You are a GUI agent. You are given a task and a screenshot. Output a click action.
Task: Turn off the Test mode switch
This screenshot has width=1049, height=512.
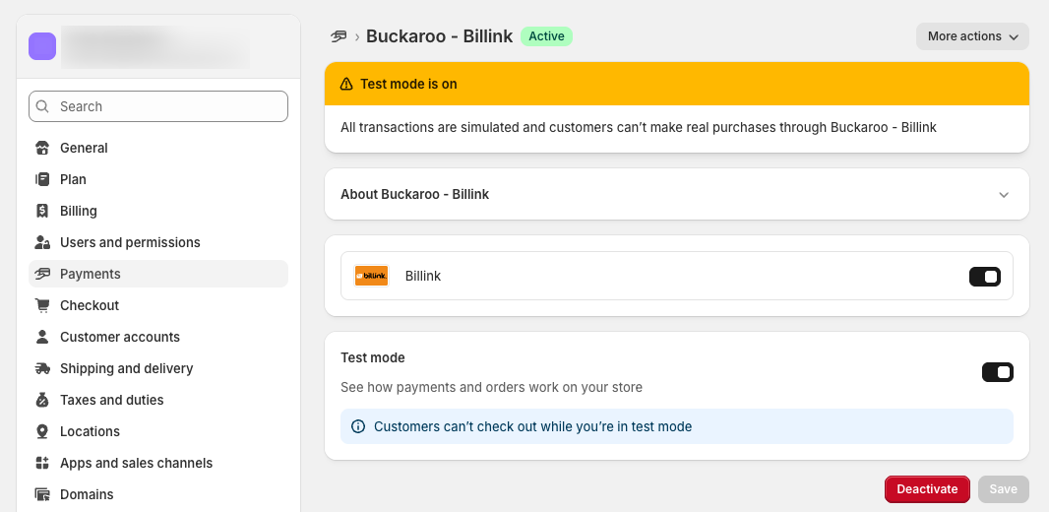(997, 372)
